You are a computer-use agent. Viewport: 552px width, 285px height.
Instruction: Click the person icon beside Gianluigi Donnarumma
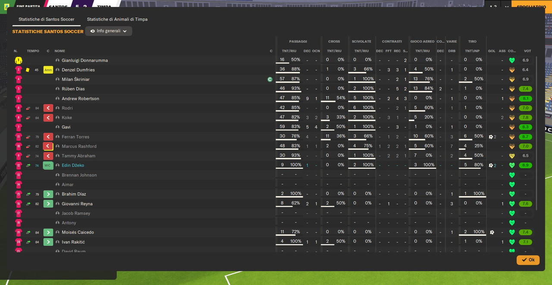(57, 60)
